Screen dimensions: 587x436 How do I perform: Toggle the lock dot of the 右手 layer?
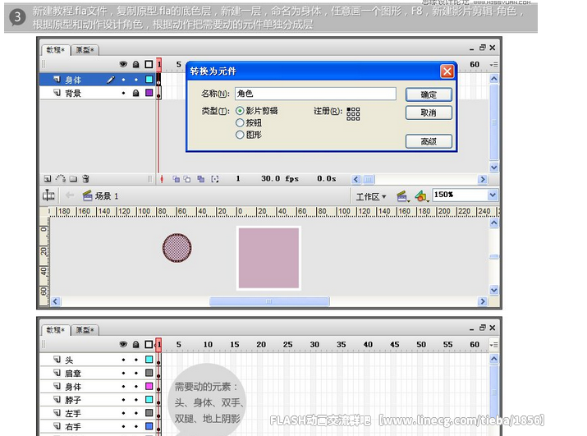[x=136, y=427]
